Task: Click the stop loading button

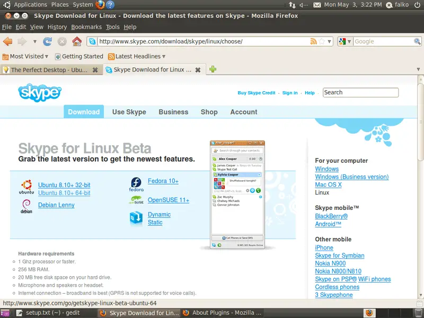Action: [x=62, y=41]
